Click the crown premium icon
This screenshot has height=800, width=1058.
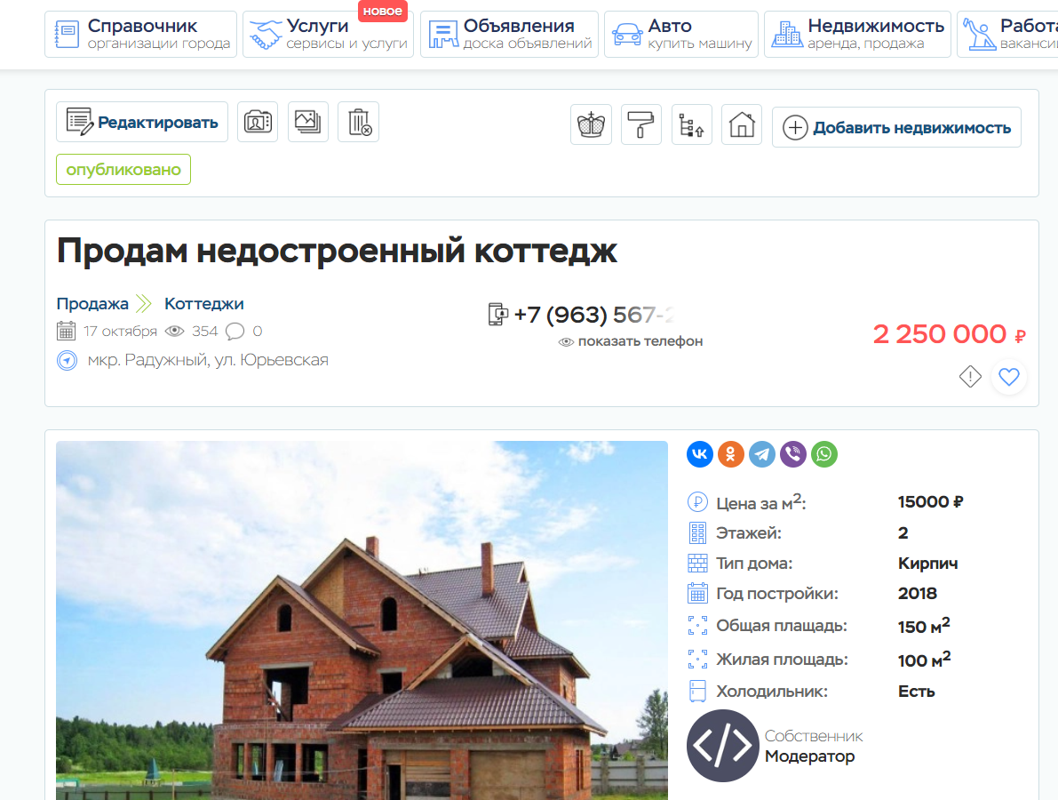(591, 124)
